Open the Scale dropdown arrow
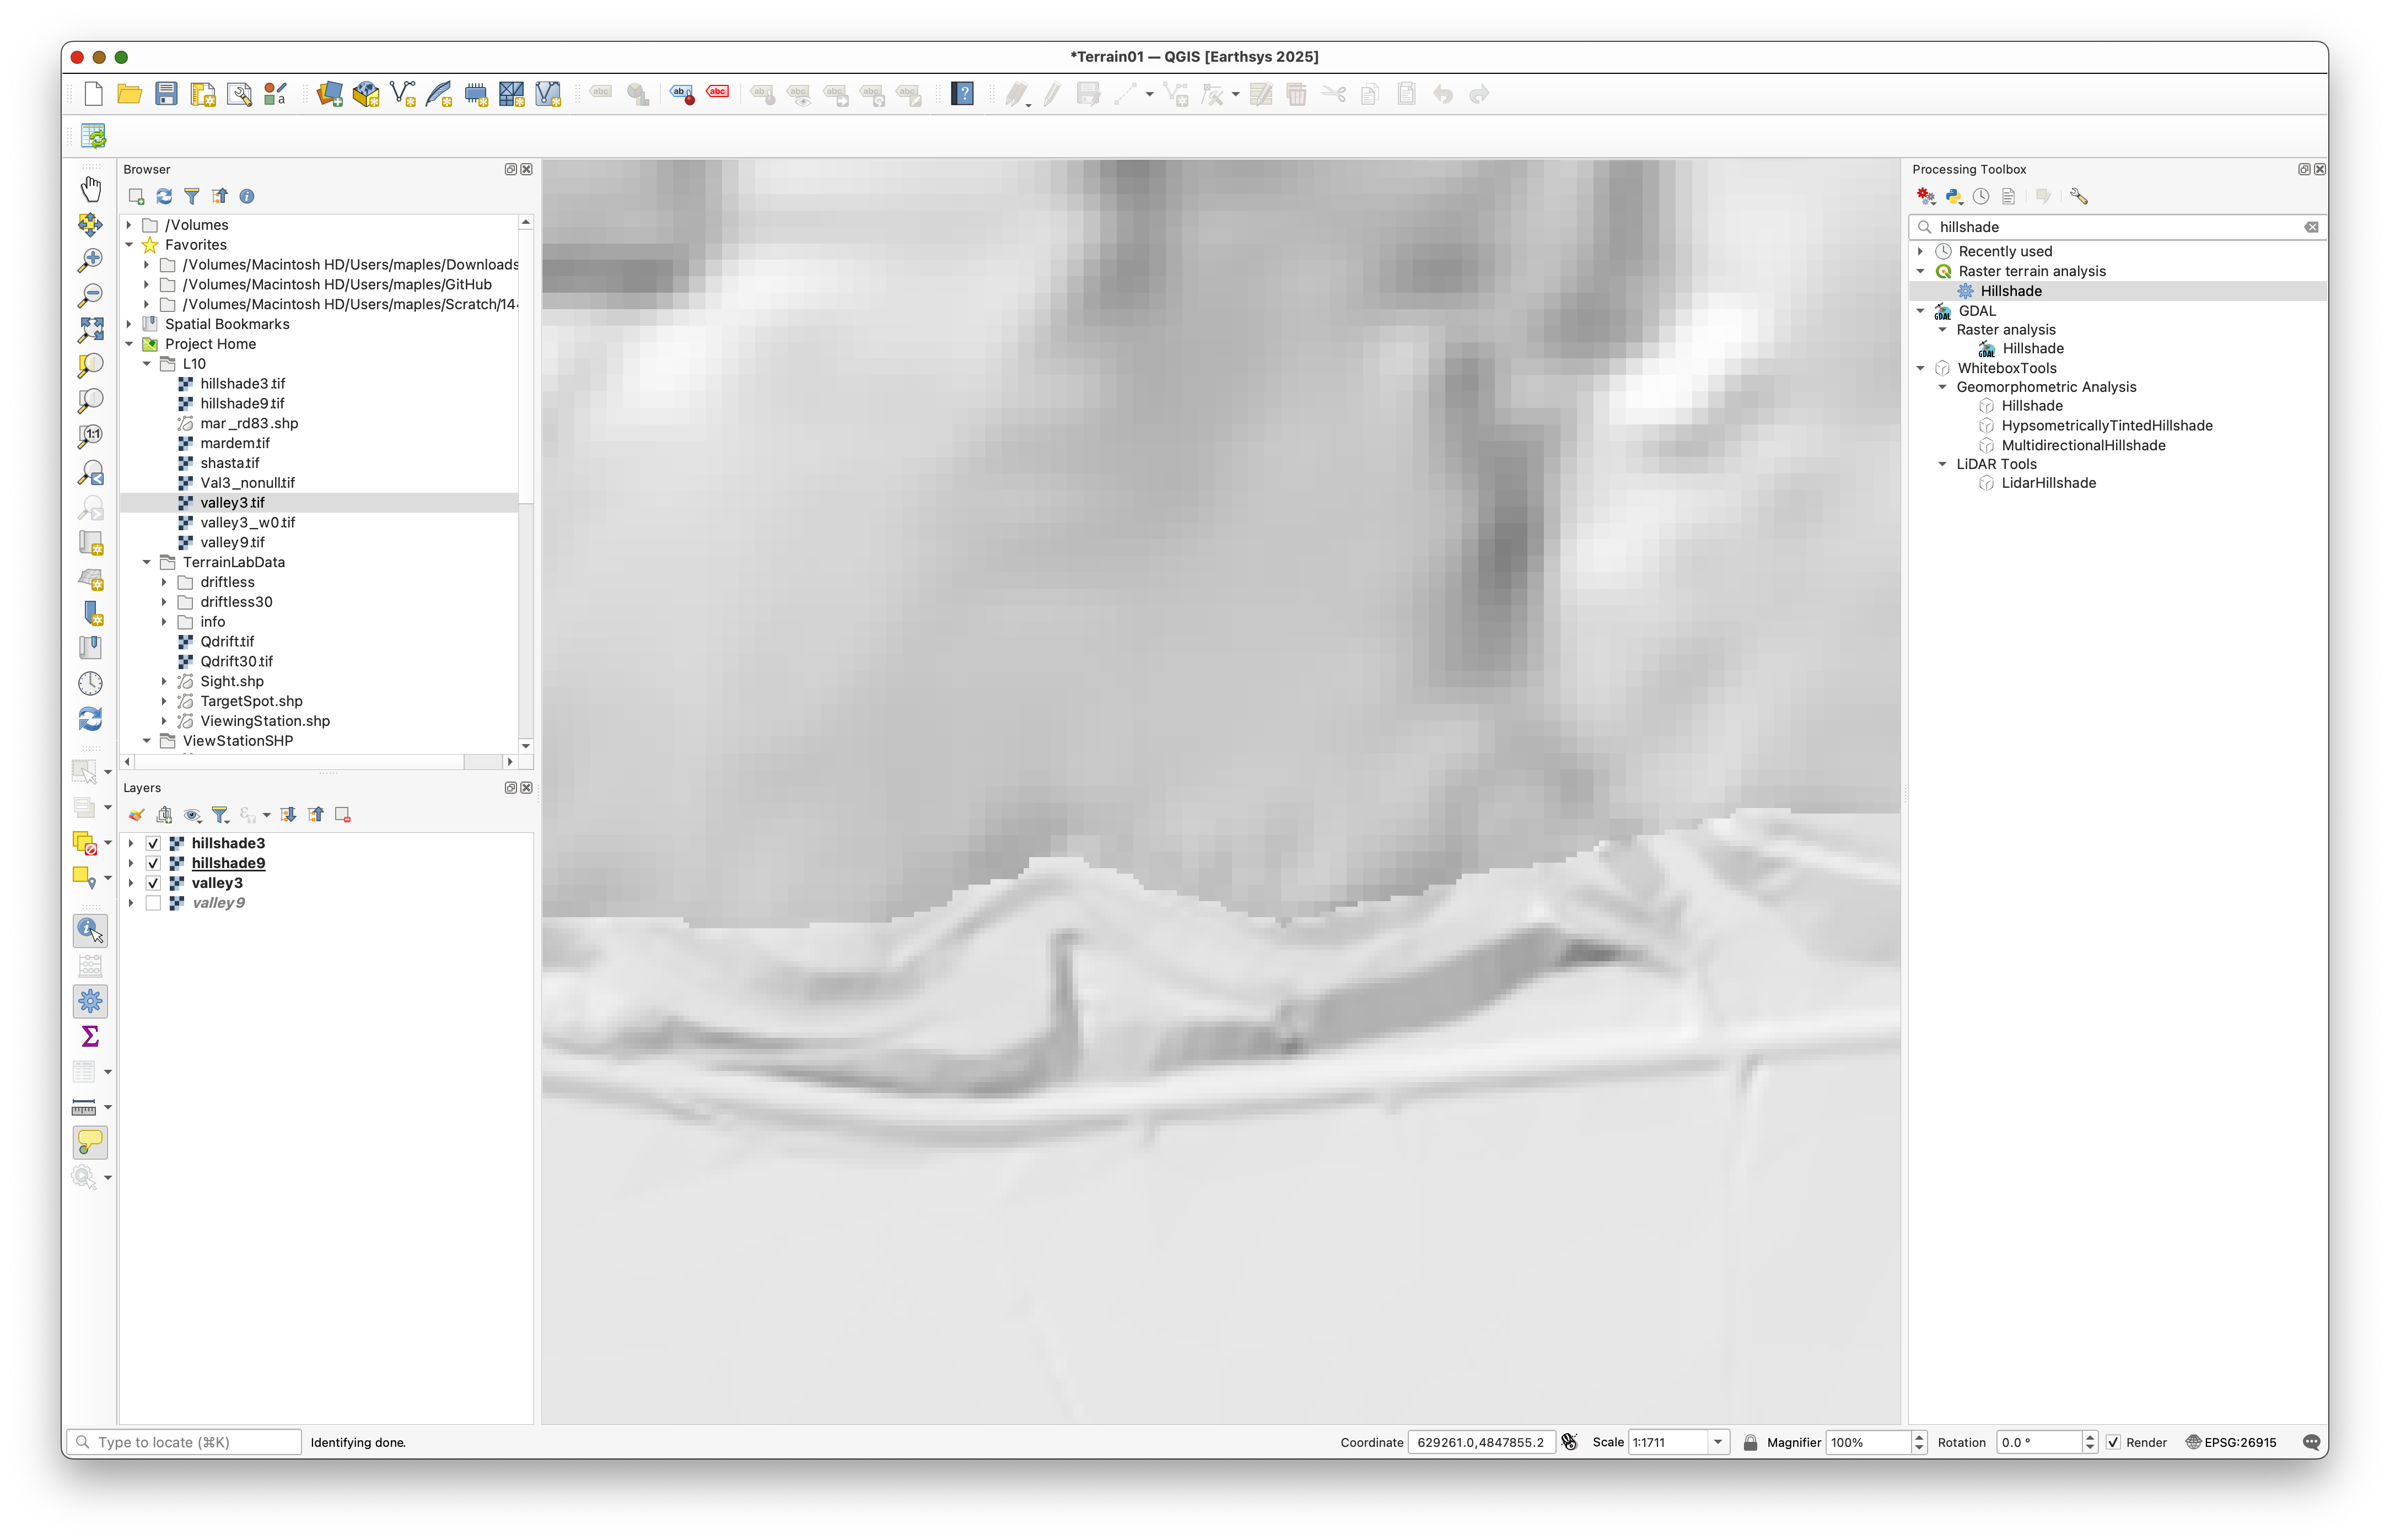This screenshot has height=1540, width=2390. [1718, 1442]
